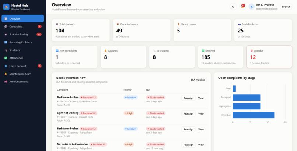The width and height of the screenshot is (297, 151).
Task: Click the In progress card icon
Action: click(x=154, y=51)
